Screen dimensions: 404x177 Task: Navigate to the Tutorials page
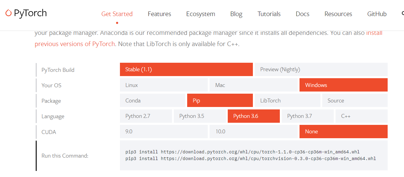coord(269,14)
